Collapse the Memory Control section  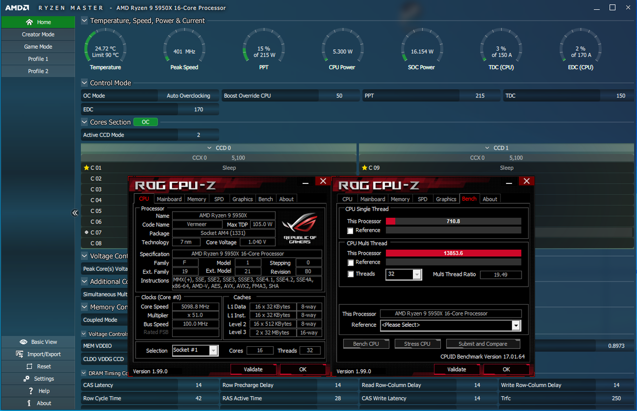click(x=84, y=307)
